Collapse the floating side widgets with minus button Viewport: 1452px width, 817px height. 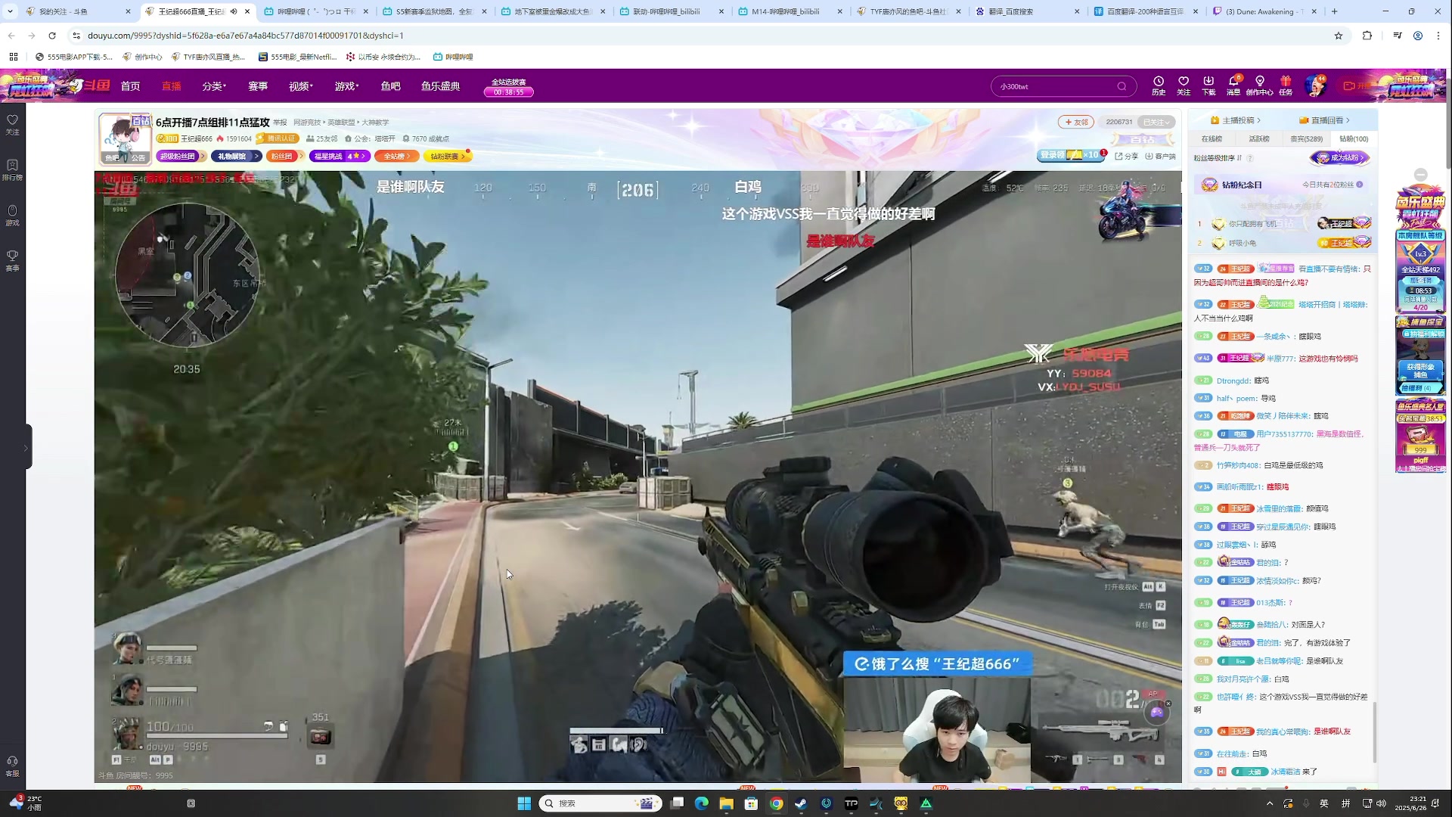1420,175
